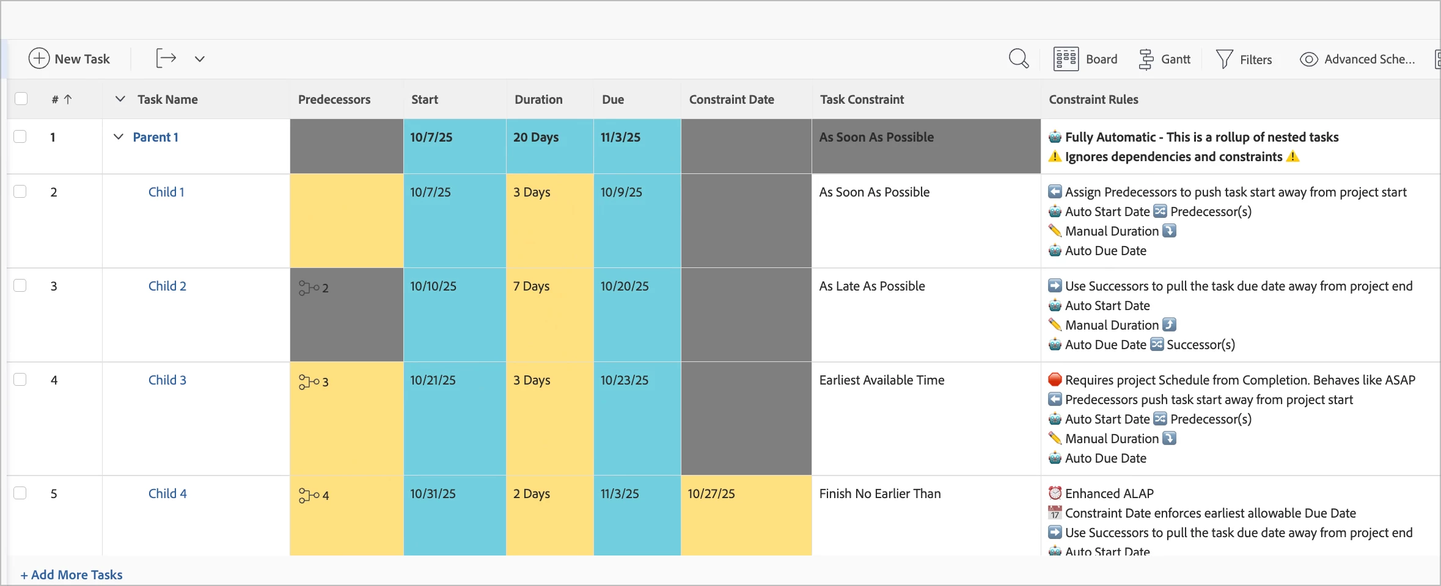Open dropdown arrow next to export icon
This screenshot has height=586, width=1441.
(199, 59)
